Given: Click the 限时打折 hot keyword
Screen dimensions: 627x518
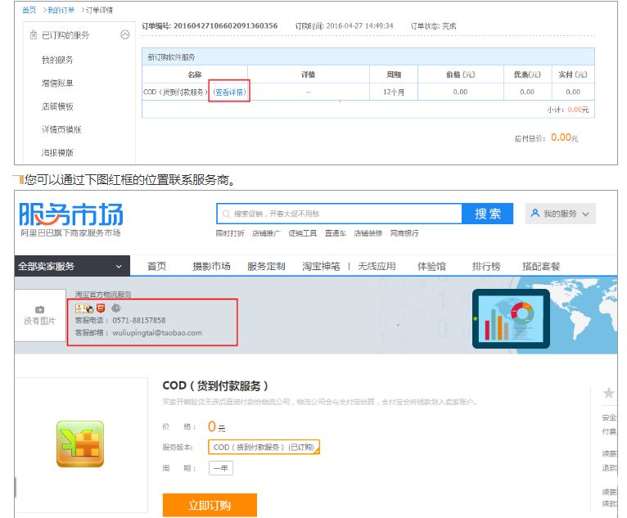Looking at the screenshot, I should click(230, 233).
